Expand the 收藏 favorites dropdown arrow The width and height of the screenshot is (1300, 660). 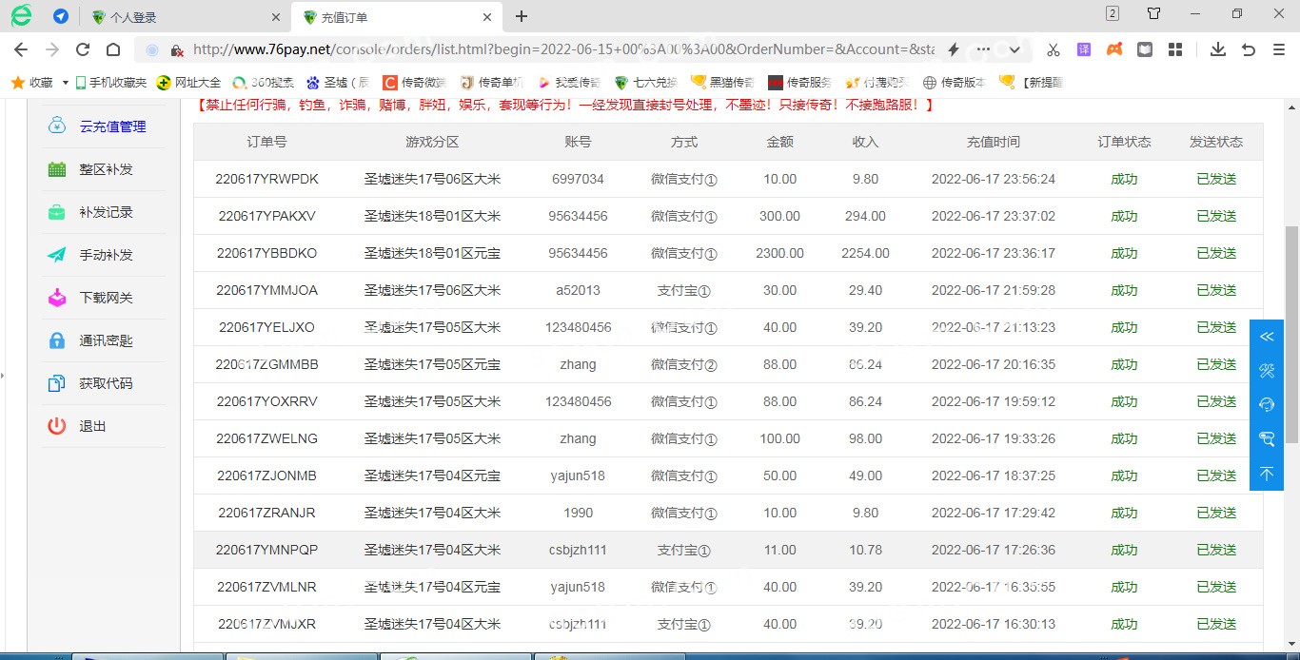point(66,83)
